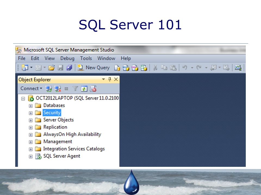Select the Management tree item
Image resolution: width=261 pixels, height=195 pixels.
[58, 141]
